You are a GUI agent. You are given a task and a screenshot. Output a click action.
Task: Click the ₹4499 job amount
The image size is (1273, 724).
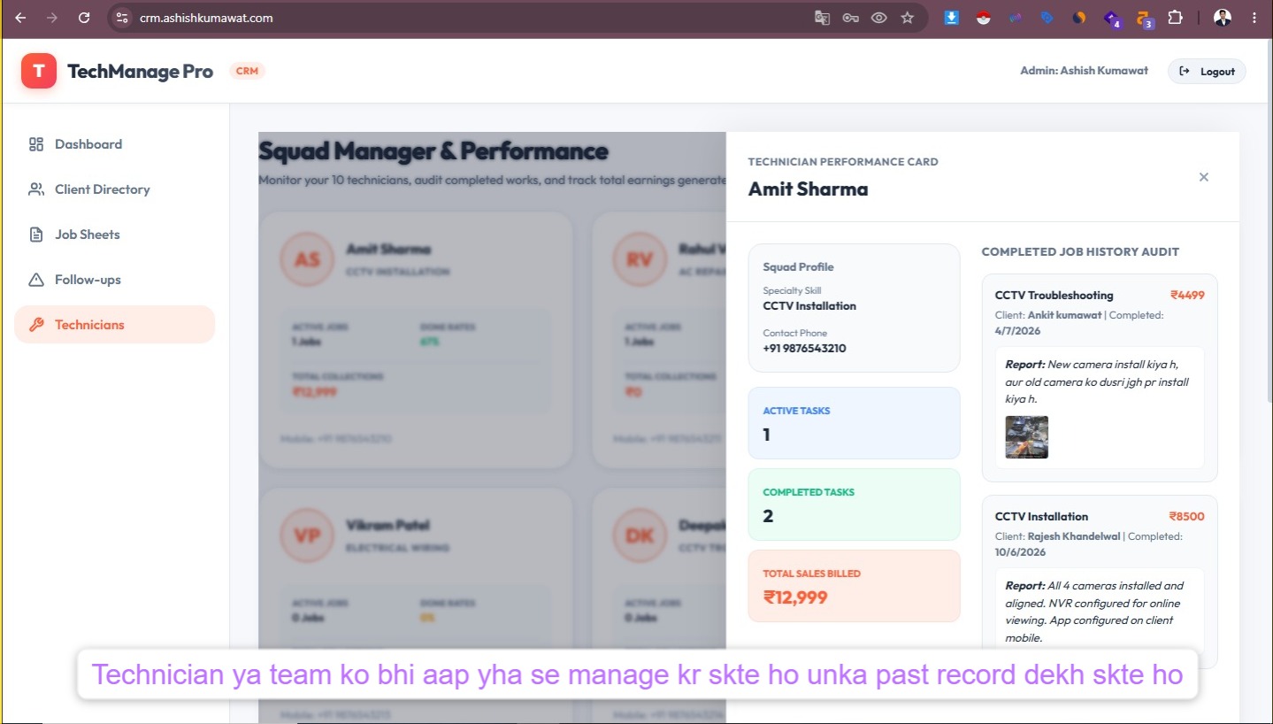click(x=1187, y=295)
